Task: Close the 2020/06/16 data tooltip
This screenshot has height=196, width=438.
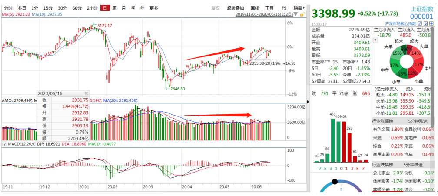Action: coord(86,93)
